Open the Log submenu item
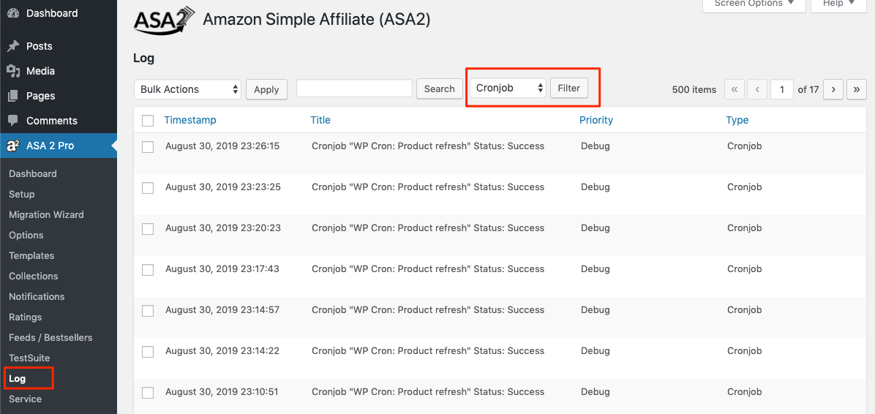Viewport: 875px width, 414px height. click(x=18, y=379)
